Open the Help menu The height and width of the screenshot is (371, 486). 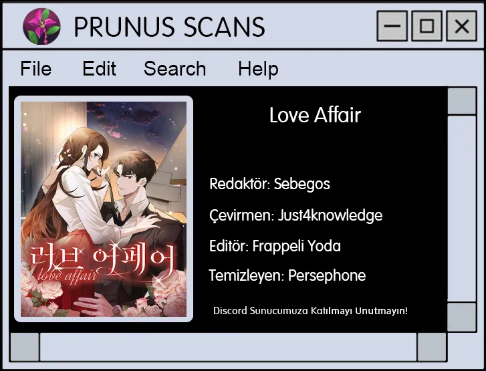(x=258, y=69)
